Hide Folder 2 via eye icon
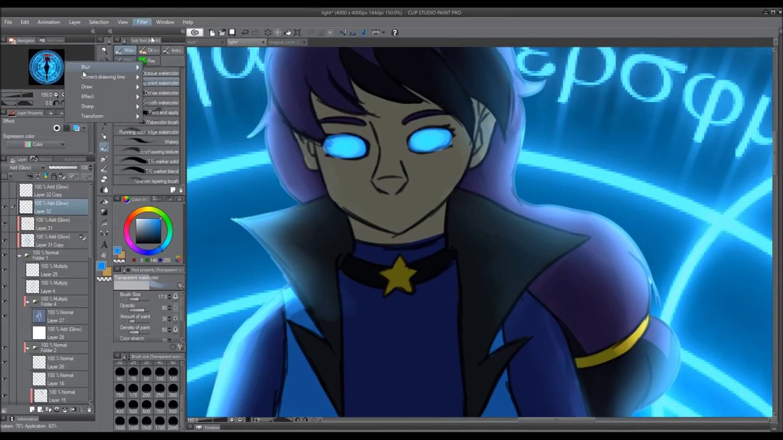The height and width of the screenshot is (440, 783). coord(5,347)
